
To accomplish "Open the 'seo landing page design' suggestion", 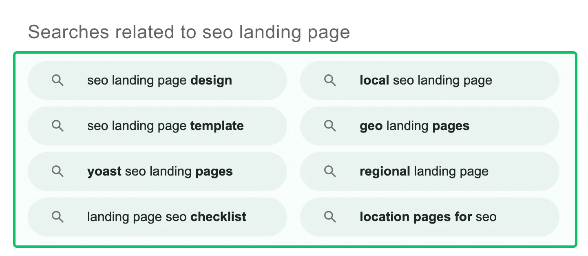I will click(x=159, y=80).
